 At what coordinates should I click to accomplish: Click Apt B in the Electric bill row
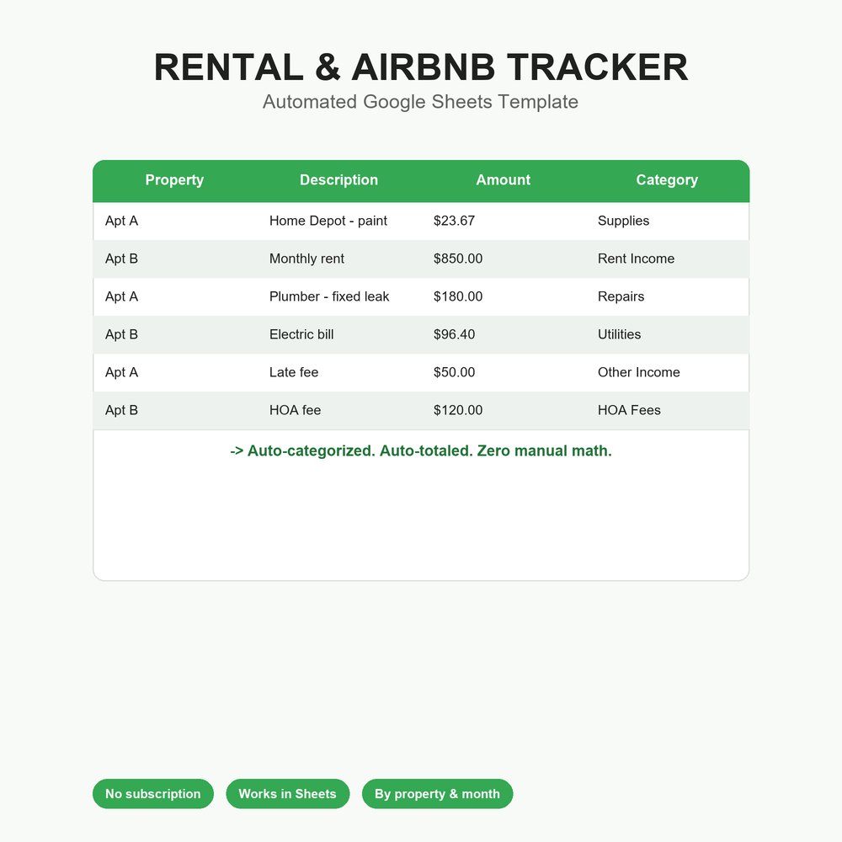coord(122,334)
